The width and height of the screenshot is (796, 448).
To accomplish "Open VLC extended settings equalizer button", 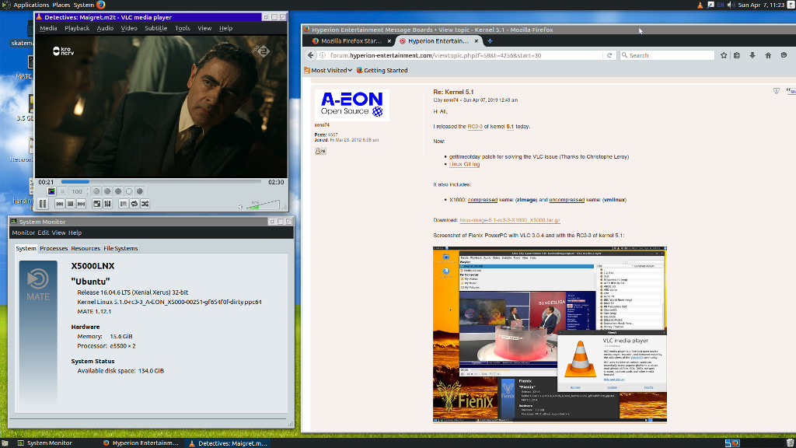I will [107, 204].
